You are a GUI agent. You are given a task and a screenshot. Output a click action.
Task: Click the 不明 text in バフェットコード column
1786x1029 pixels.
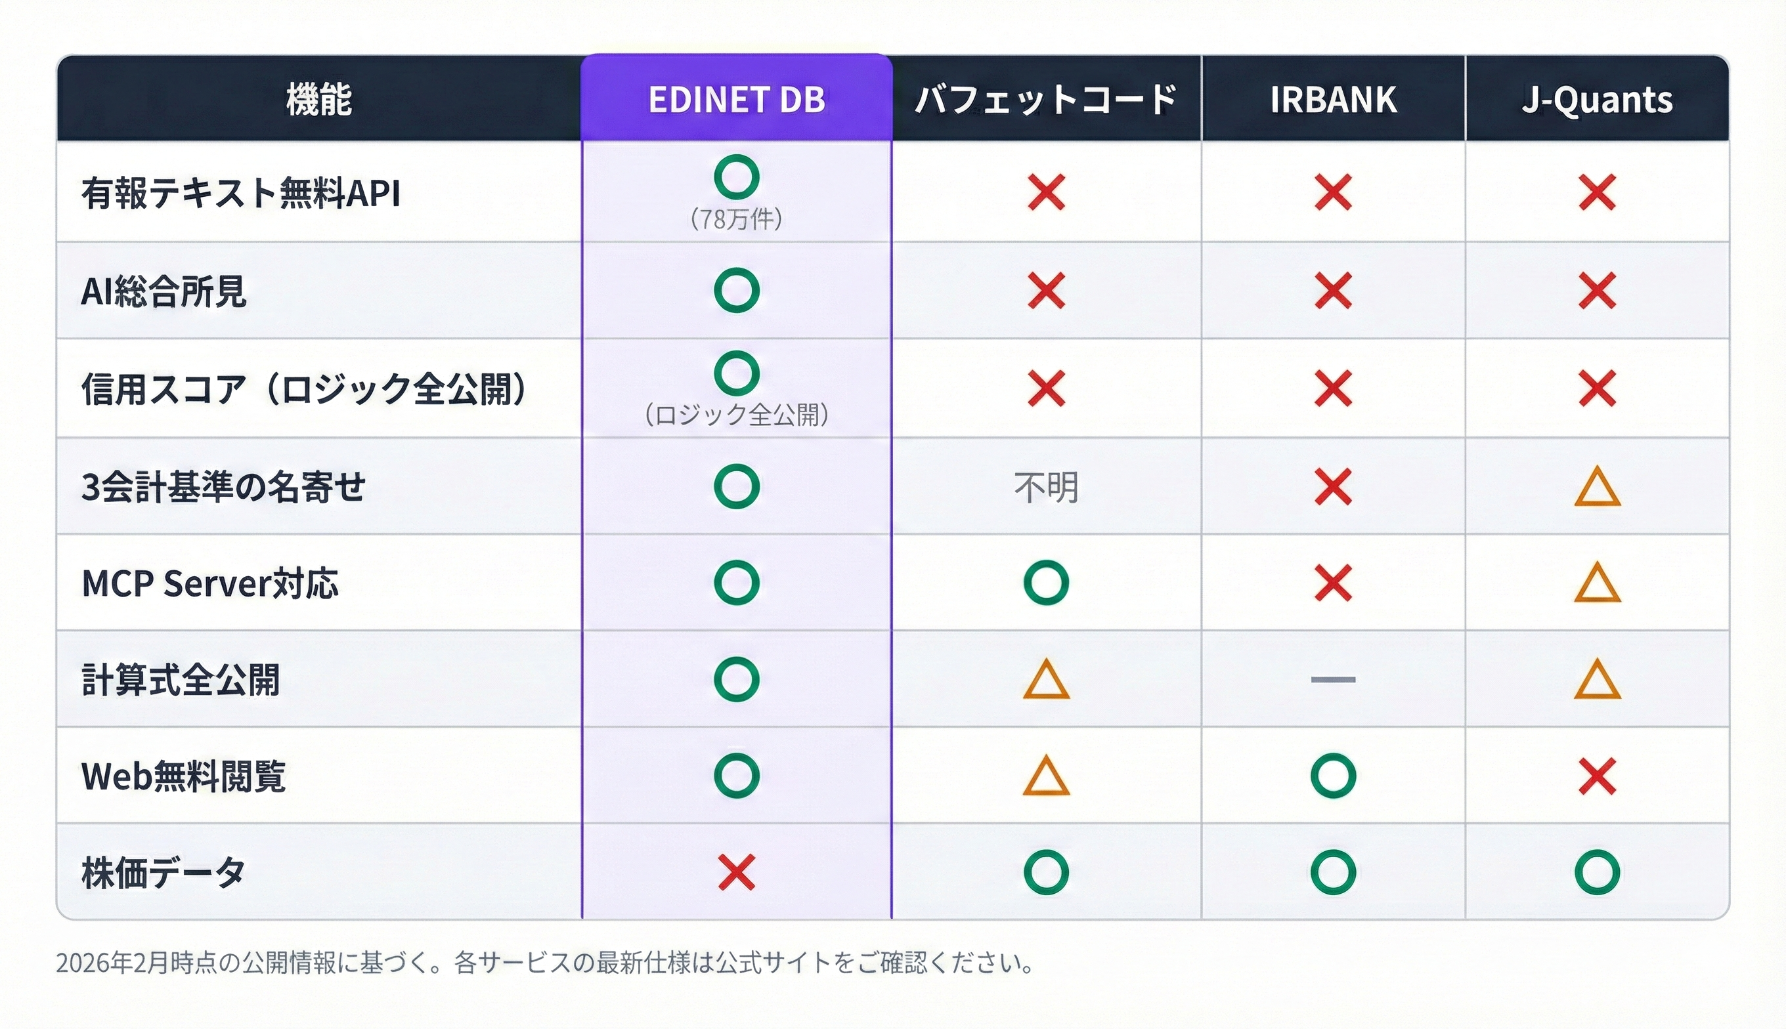click(x=1046, y=488)
